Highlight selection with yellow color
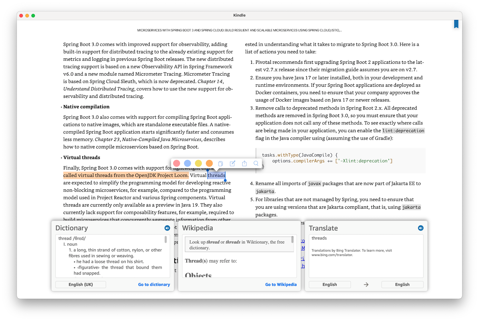479x321 pixels. click(198, 163)
